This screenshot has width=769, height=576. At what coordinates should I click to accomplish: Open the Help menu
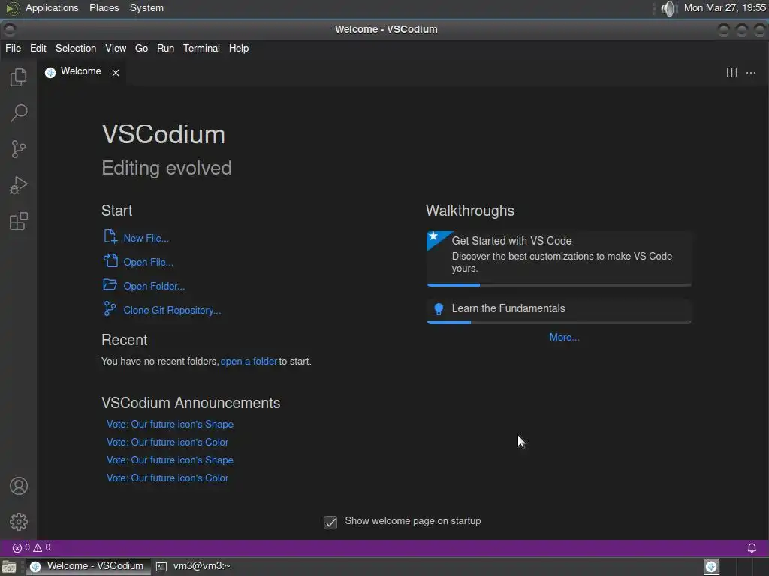click(x=239, y=49)
